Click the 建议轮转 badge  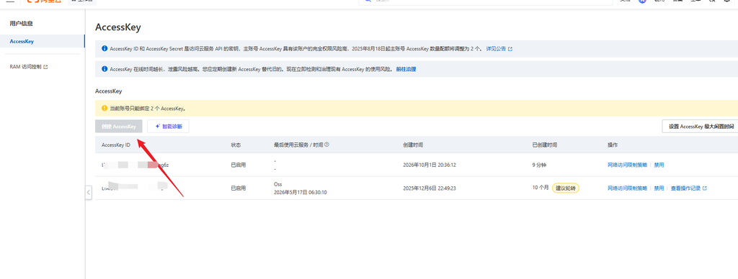[x=566, y=188]
